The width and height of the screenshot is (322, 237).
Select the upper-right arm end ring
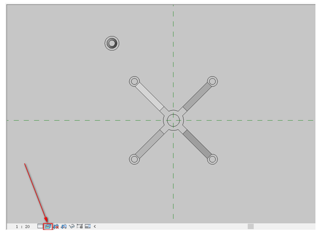pyautogui.click(x=212, y=81)
